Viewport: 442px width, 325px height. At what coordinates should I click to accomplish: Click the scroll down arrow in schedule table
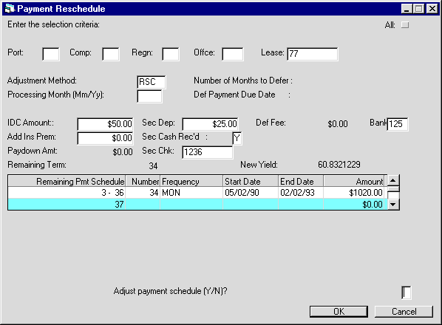(x=393, y=205)
